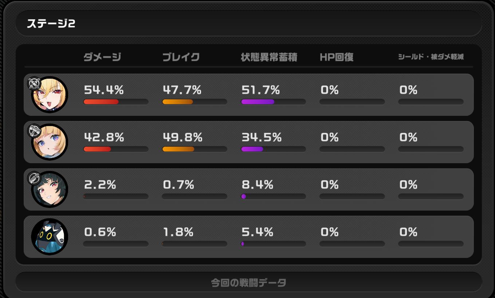The image size is (495, 298).
Task: Click the HP回復 column header
Action: coord(337,57)
